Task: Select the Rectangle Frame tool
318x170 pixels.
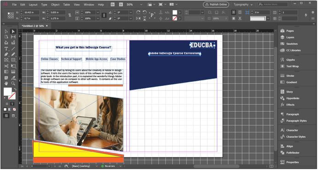Action: pyautogui.click(x=6, y=60)
